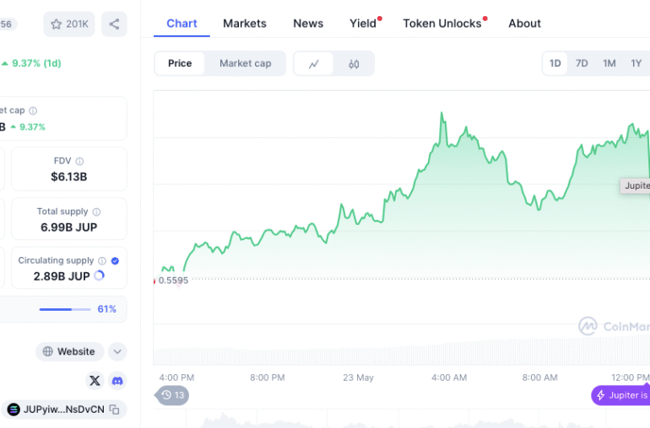This screenshot has height=428, width=650.
Task: Click the verified badge beside Circulating supply
Action: click(x=115, y=261)
